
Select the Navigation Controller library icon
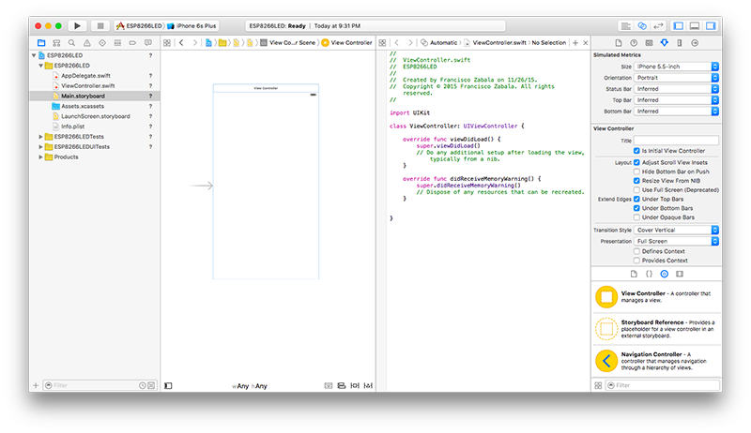pyautogui.click(x=606, y=360)
